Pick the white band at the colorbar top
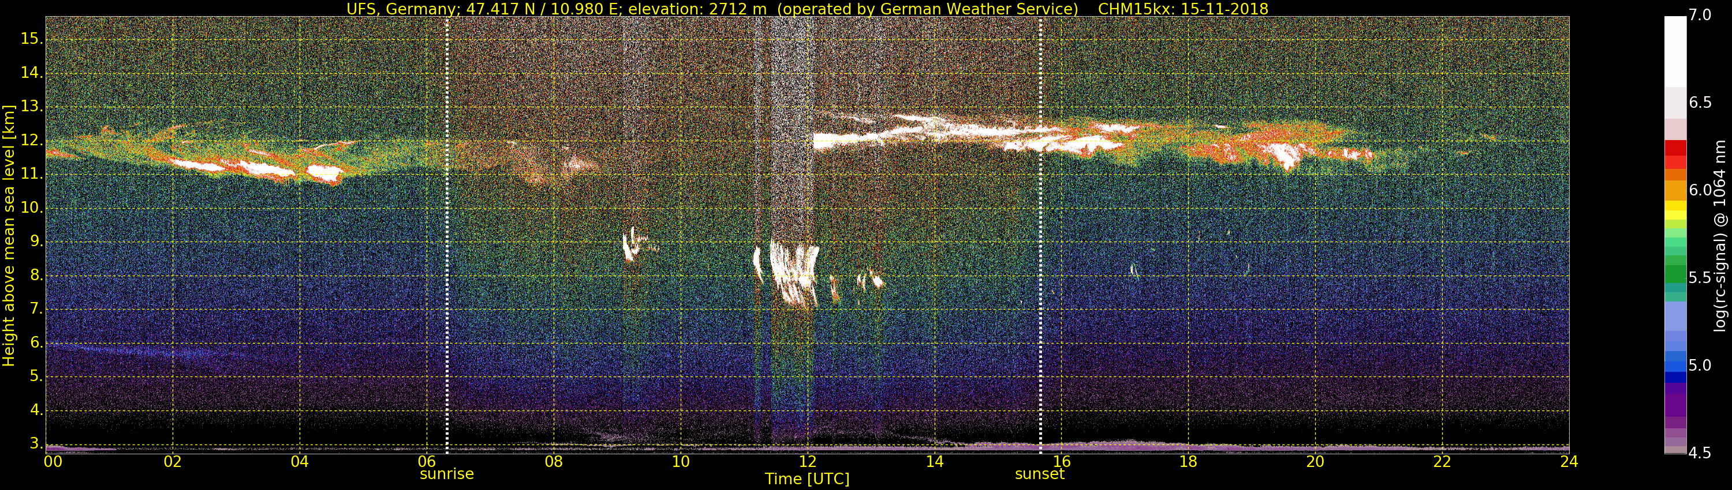 [x=1675, y=50]
